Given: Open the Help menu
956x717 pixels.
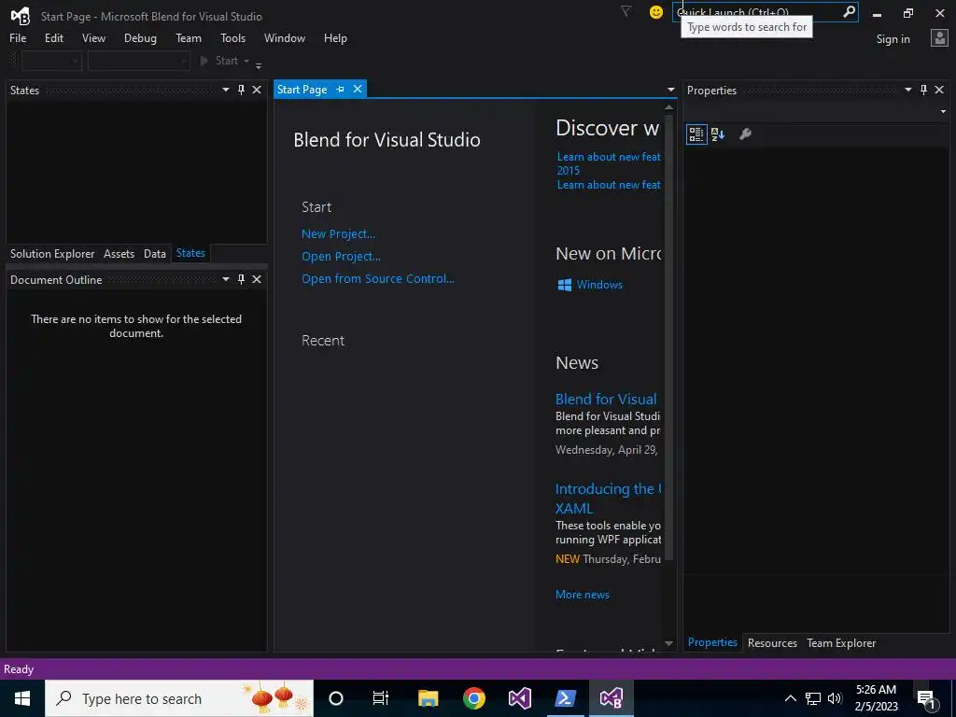Looking at the screenshot, I should 335,37.
